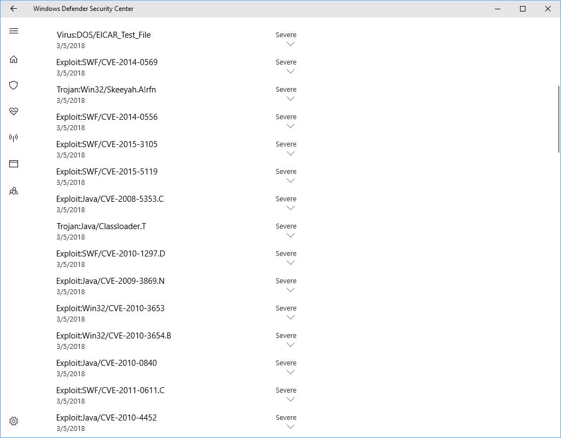Expand chevron for Exploit:SWF/CVE-2014-0556

pos(290,126)
